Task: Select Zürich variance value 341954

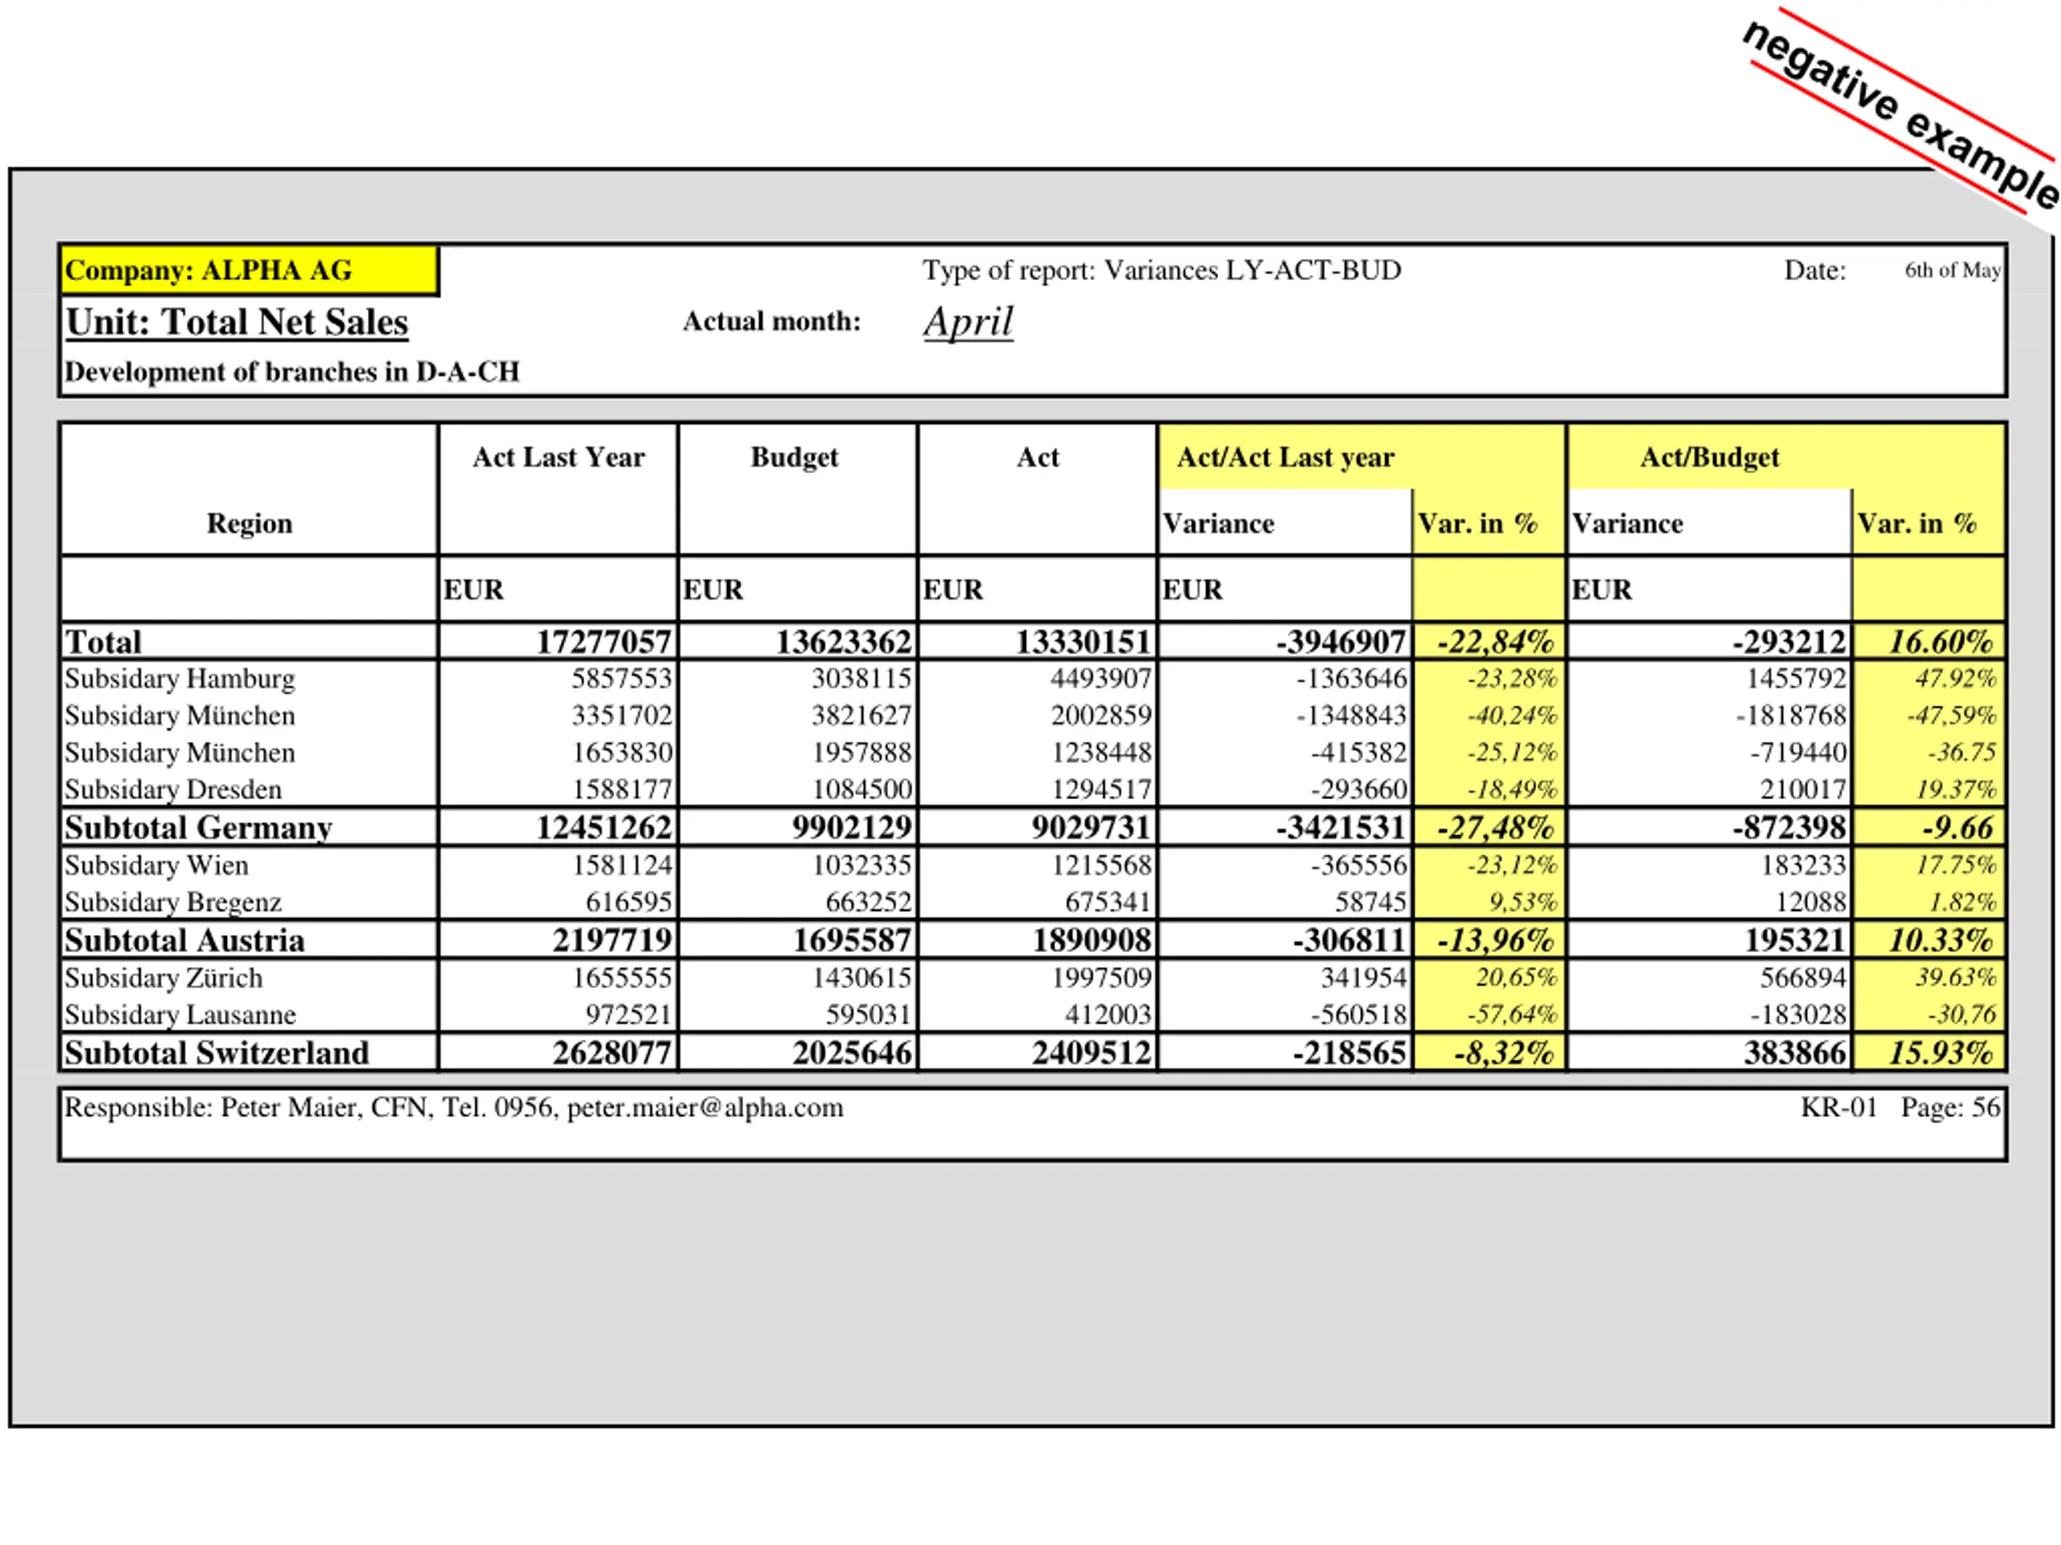Action: tap(1363, 978)
